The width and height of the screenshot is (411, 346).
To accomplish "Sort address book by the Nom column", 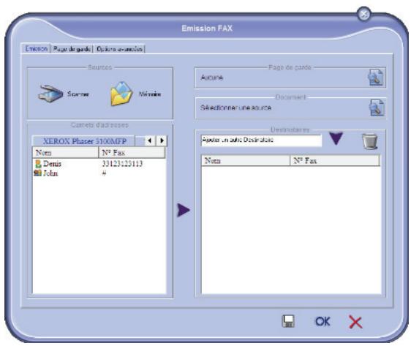I will [x=66, y=153].
